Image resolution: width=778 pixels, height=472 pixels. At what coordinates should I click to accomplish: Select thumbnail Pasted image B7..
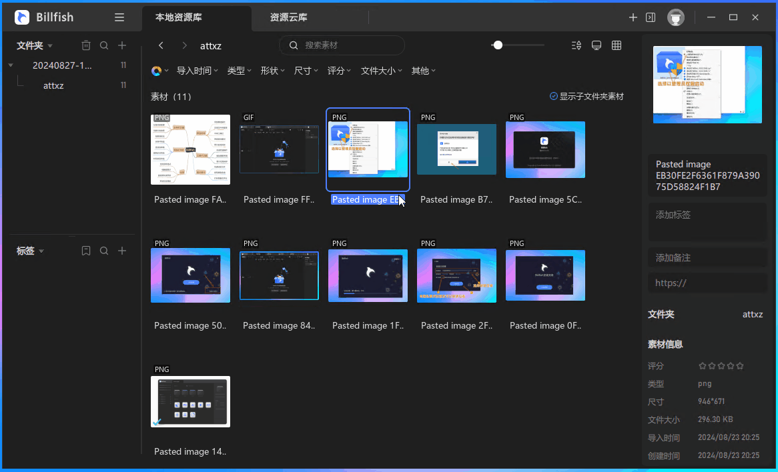click(456, 149)
